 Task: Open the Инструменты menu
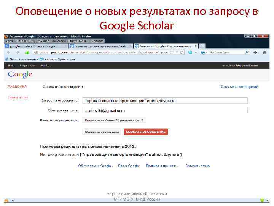78,41
